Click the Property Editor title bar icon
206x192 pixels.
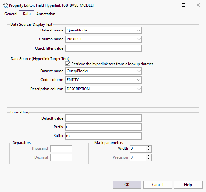pyautogui.click(x=5, y=5)
